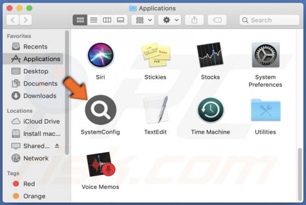Switch to gallery view
Image resolution: width=306 pixels, height=205 pixels.
pyautogui.click(x=120, y=20)
